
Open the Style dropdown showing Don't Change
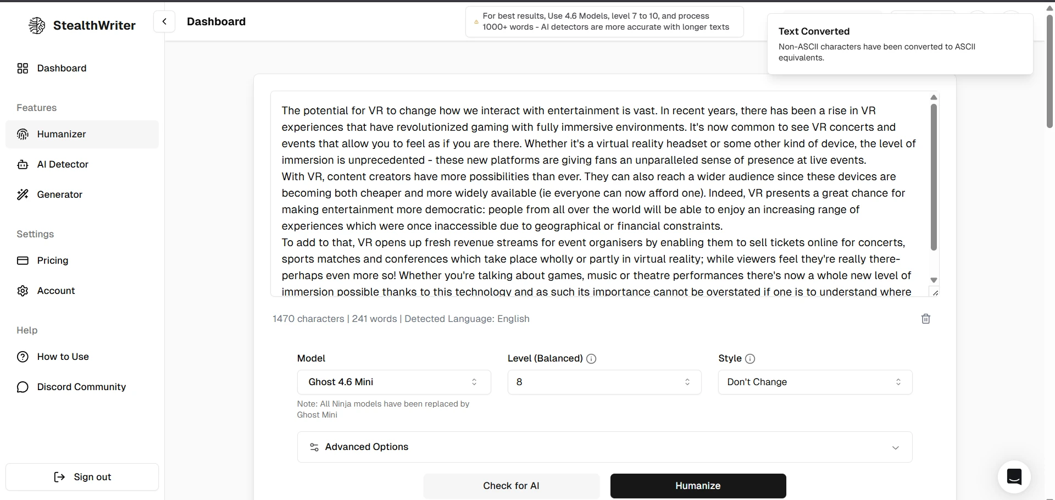click(815, 382)
